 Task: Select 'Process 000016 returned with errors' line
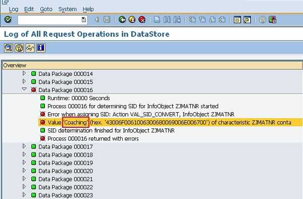click(93, 139)
